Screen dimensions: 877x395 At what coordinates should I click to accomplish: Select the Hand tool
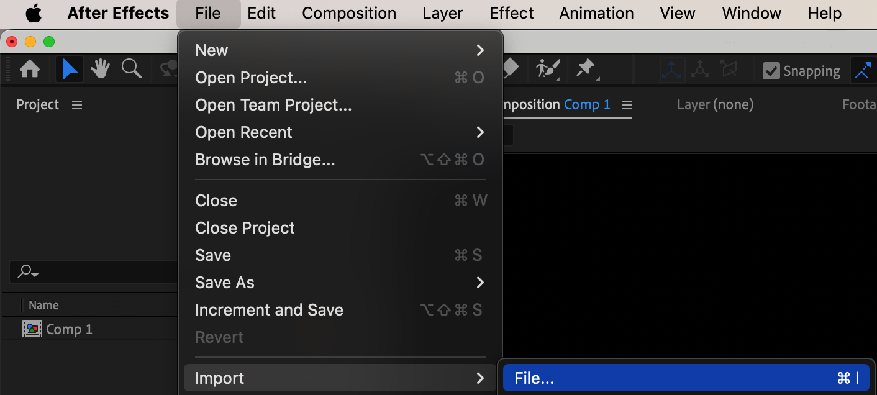point(100,70)
